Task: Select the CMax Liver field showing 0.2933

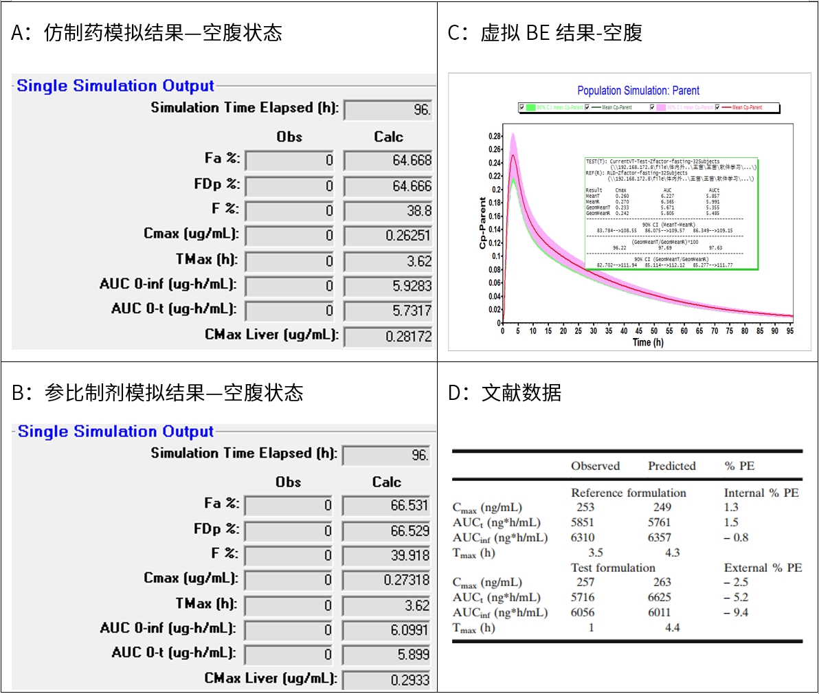Action: tap(386, 680)
